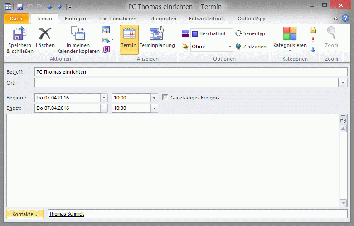The height and width of the screenshot is (226, 354).
Task: Click the OneNote icon in Aktionen
Action: pyautogui.click(x=106, y=49)
